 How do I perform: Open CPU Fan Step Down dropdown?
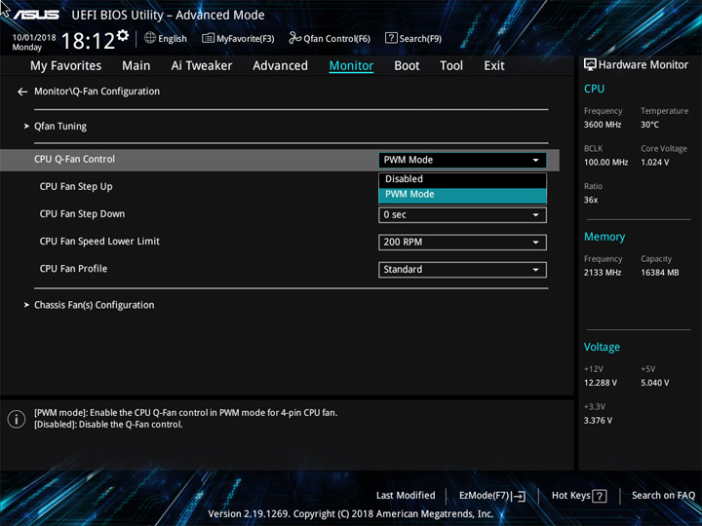(x=462, y=214)
